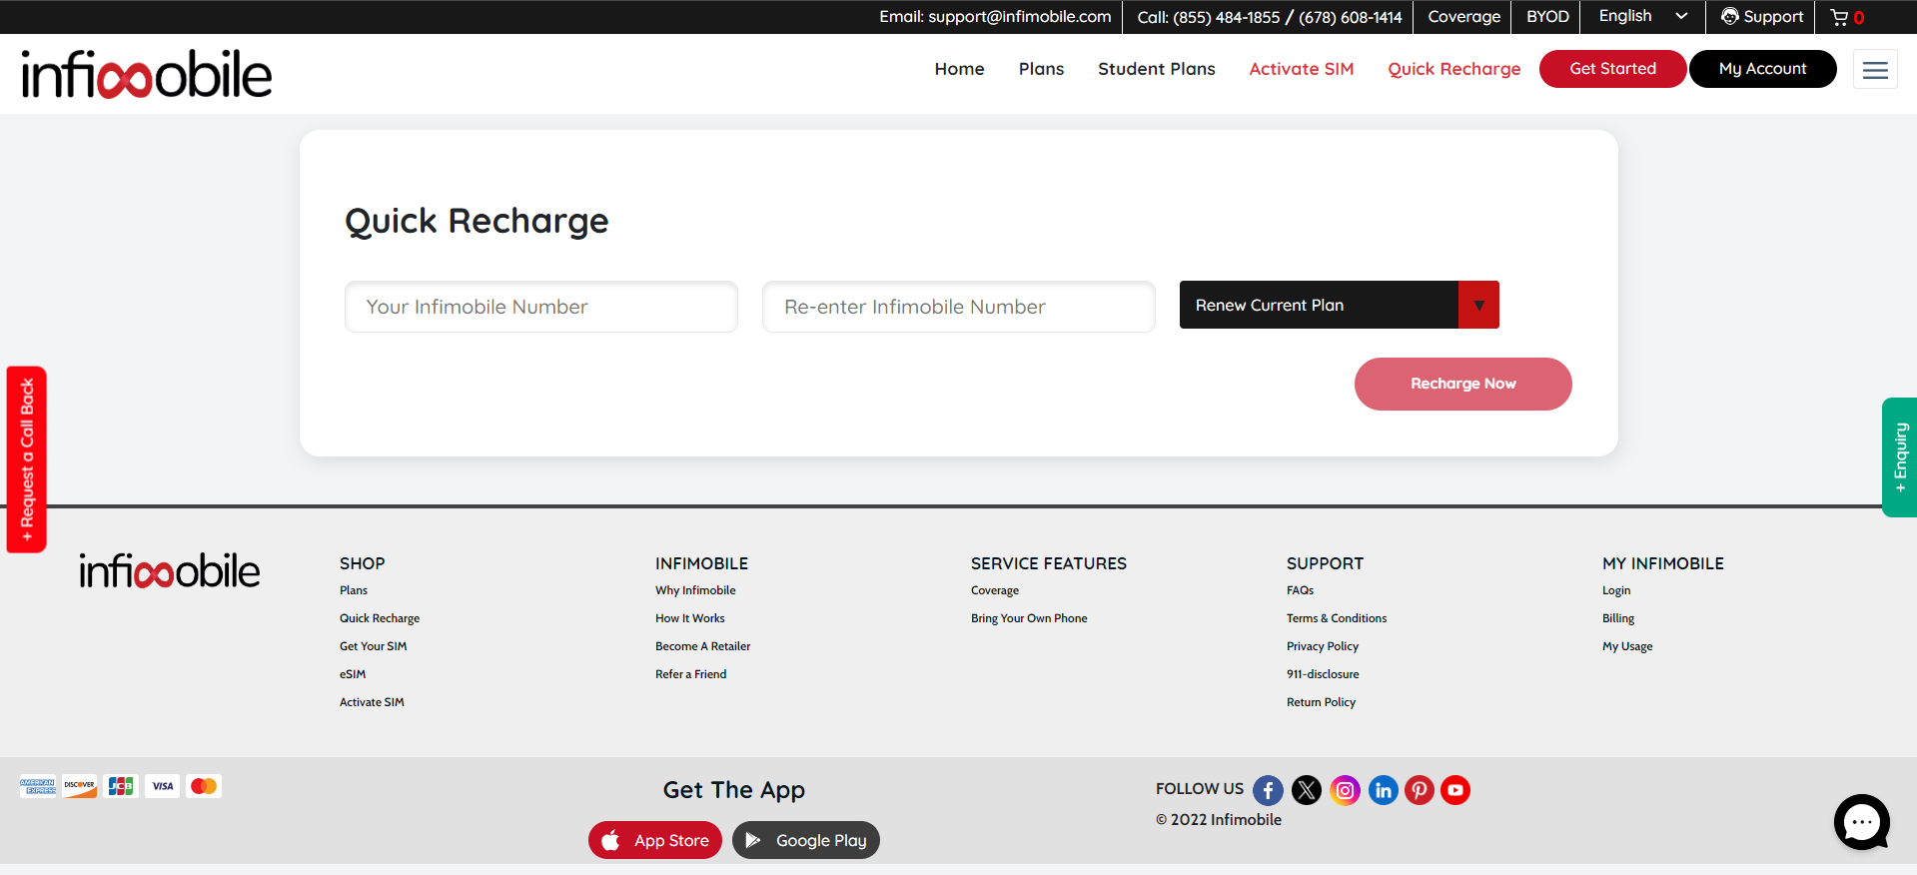Open the X (Twitter) social icon
This screenshot has width=1917, height=875.
coord(1307,790)
